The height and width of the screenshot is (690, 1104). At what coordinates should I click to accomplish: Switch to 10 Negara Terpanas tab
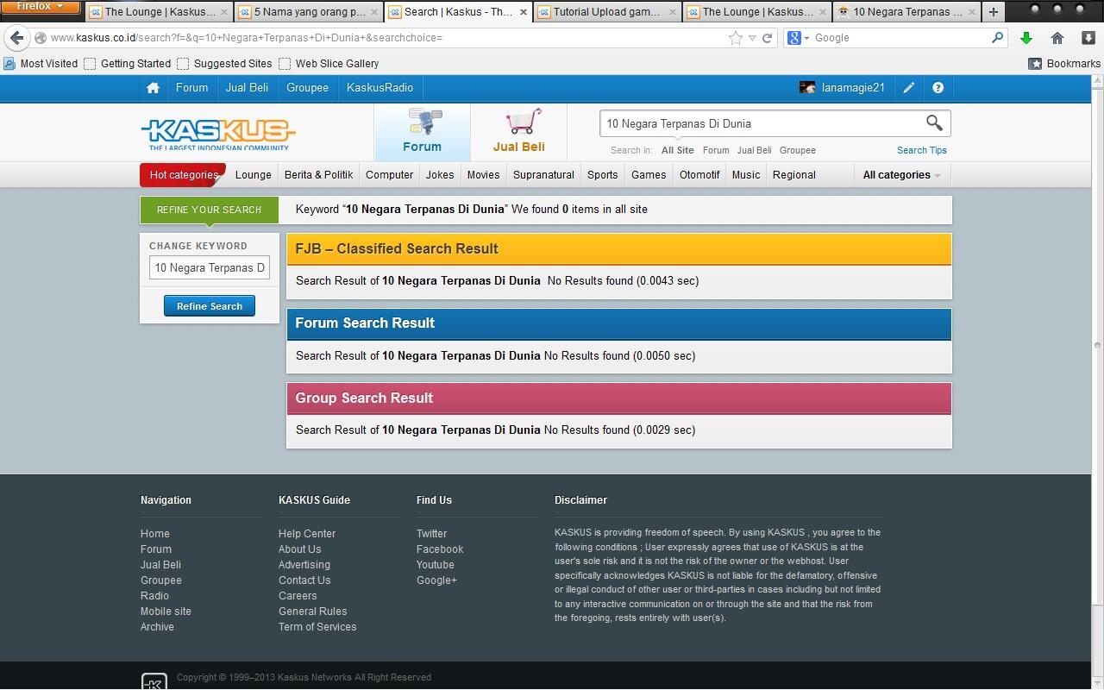click(x=906, y=12)
